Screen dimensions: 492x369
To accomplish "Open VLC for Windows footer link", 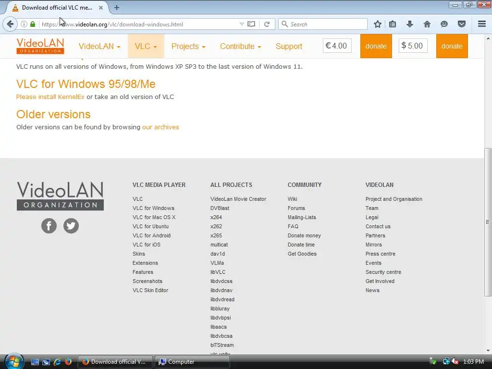I will point(153,208).
